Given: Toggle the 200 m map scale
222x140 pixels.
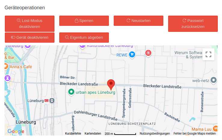Looking at the screenshot, I should (120, 134).
